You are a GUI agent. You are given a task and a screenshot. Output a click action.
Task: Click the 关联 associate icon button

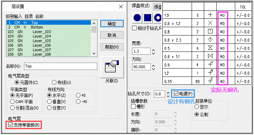tap(112, 67)
